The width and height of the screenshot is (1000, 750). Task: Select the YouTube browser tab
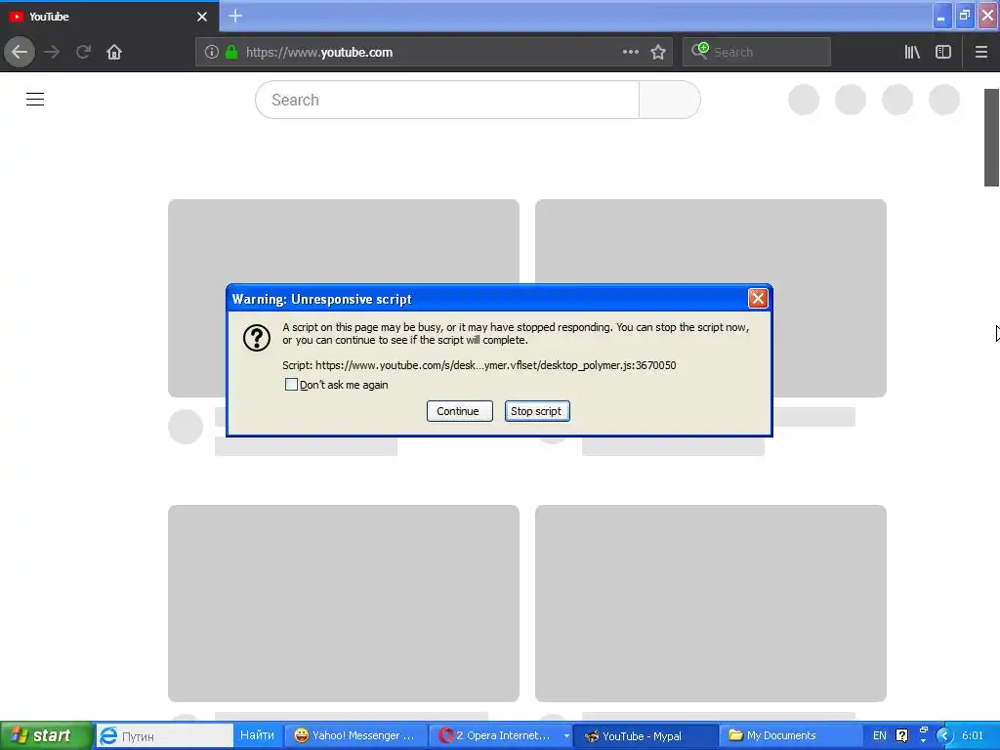coord(109,17)
